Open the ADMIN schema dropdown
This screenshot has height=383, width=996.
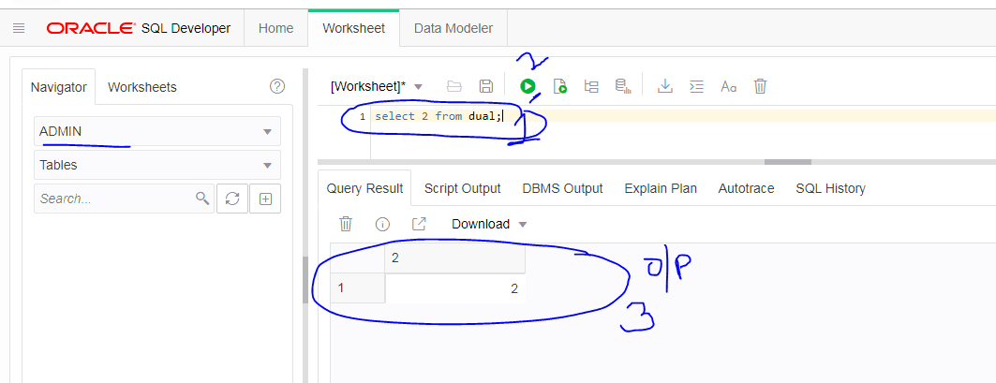156,131
